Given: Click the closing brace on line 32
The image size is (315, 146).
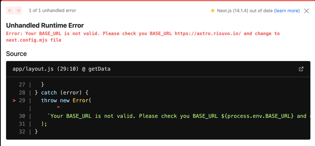Looking at the screenshot, I should [x=36, y=131].
